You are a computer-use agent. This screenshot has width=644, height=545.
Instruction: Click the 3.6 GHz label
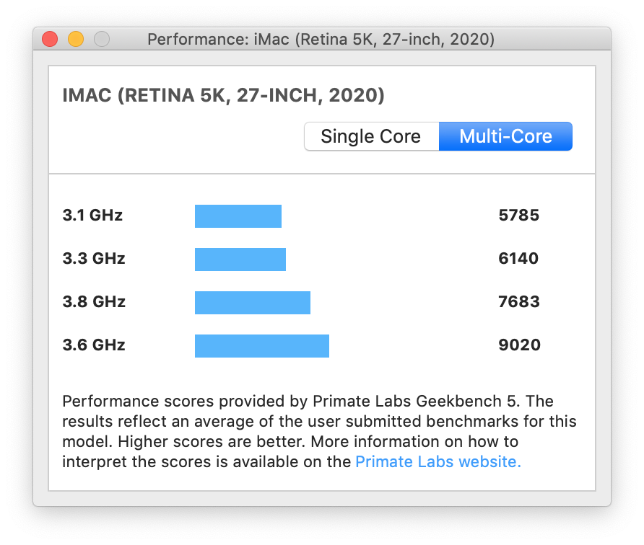[x=94, y=345]
